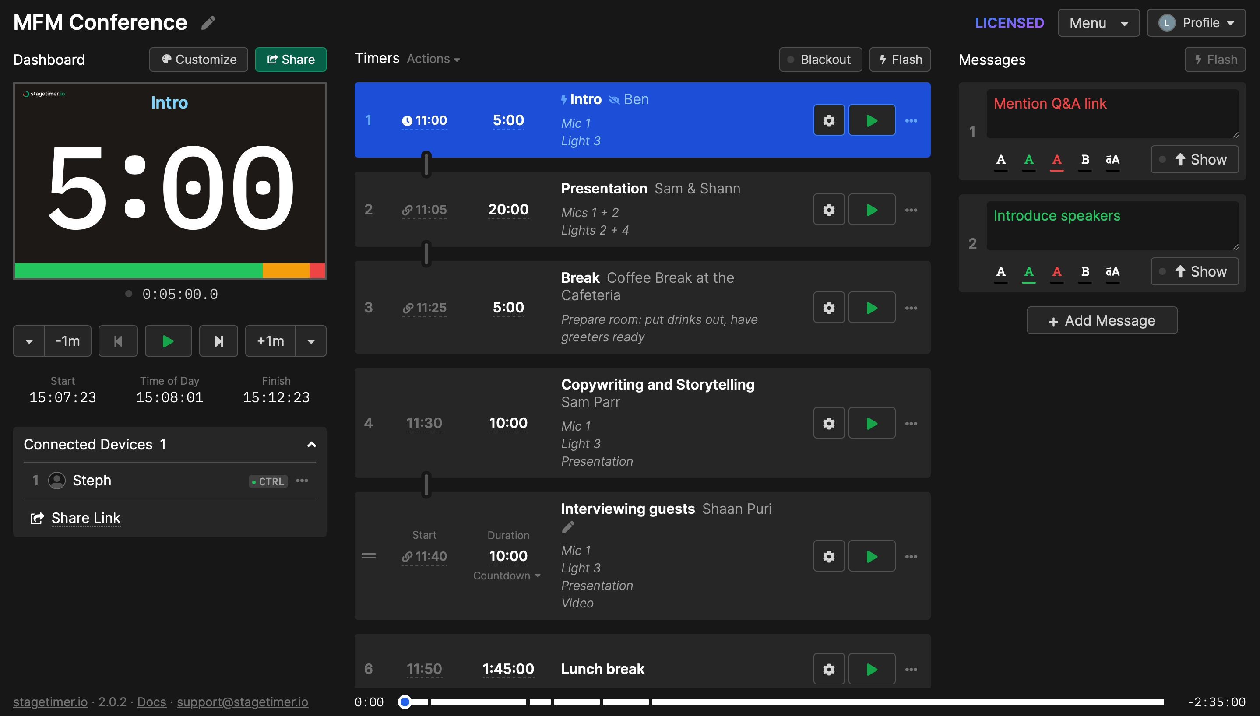Show the Introduce speakers message
Image resolution: width=1260 pixels, height=716 pixels.
(1195, 271)
